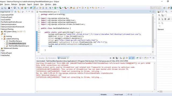Maximize the Console view
The height and width of the screenshot is (96, 172).
coord(153,58)
